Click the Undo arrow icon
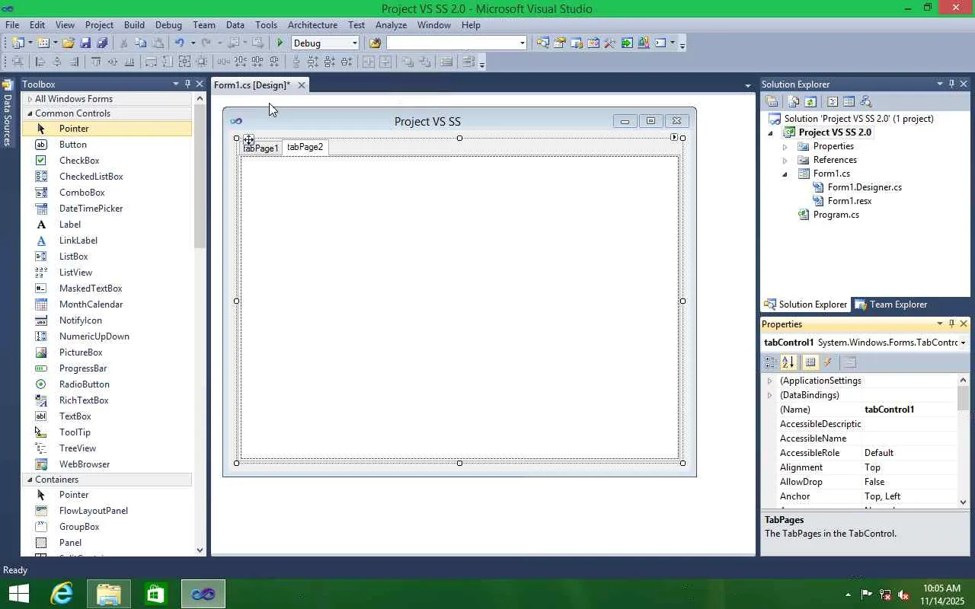This screenshot has height=609, width=975. [x=179, y=43]
